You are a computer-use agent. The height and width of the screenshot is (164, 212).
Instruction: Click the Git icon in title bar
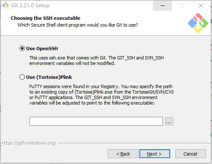(x=5, y=5)
